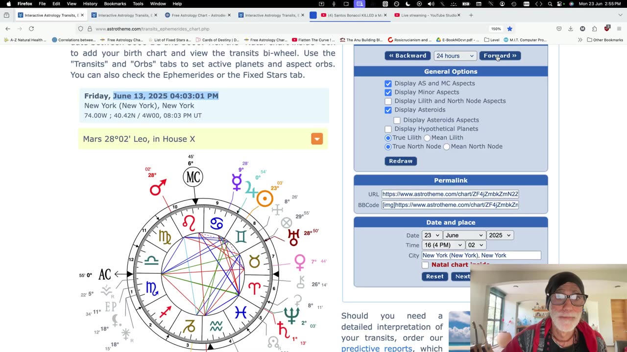Reload the current page
Screen dimensions: 627x352
point(31,29)
